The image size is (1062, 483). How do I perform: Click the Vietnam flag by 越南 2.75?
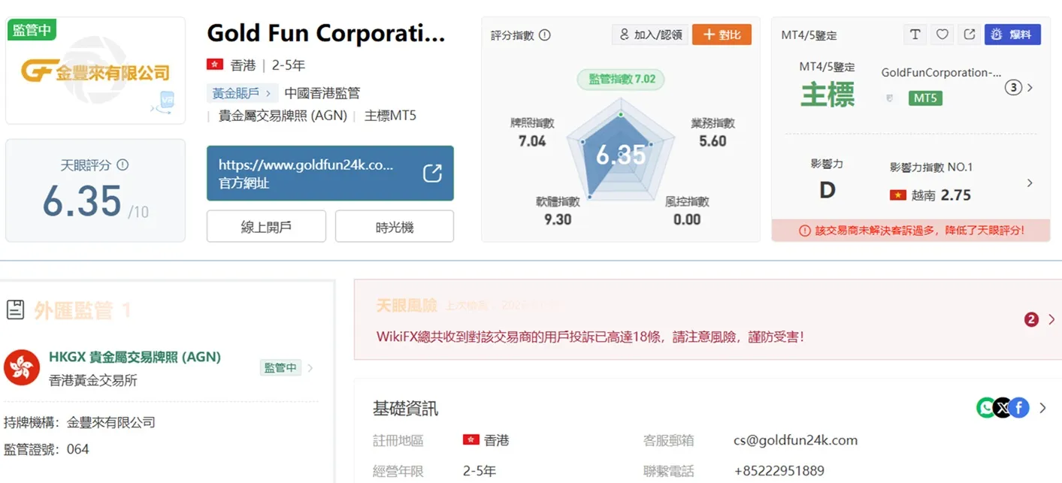897,195
